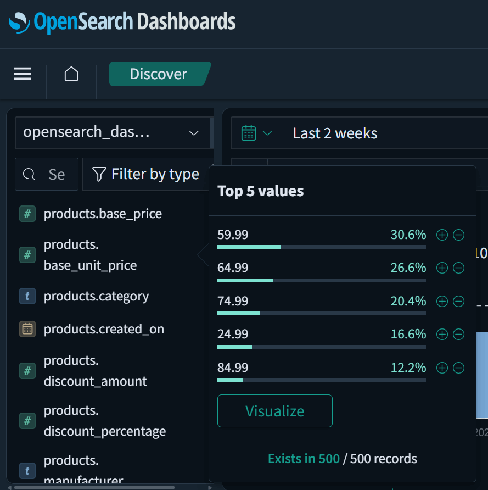This screenshot has height=490, width=488.
Task: Click the magnifier icon in the field search box
Action: (29, 174)
